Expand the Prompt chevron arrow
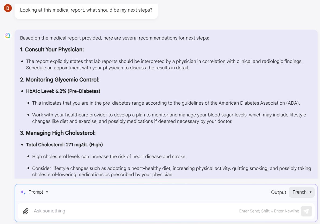Screen dimensions: 320x224 click(47, 192)
